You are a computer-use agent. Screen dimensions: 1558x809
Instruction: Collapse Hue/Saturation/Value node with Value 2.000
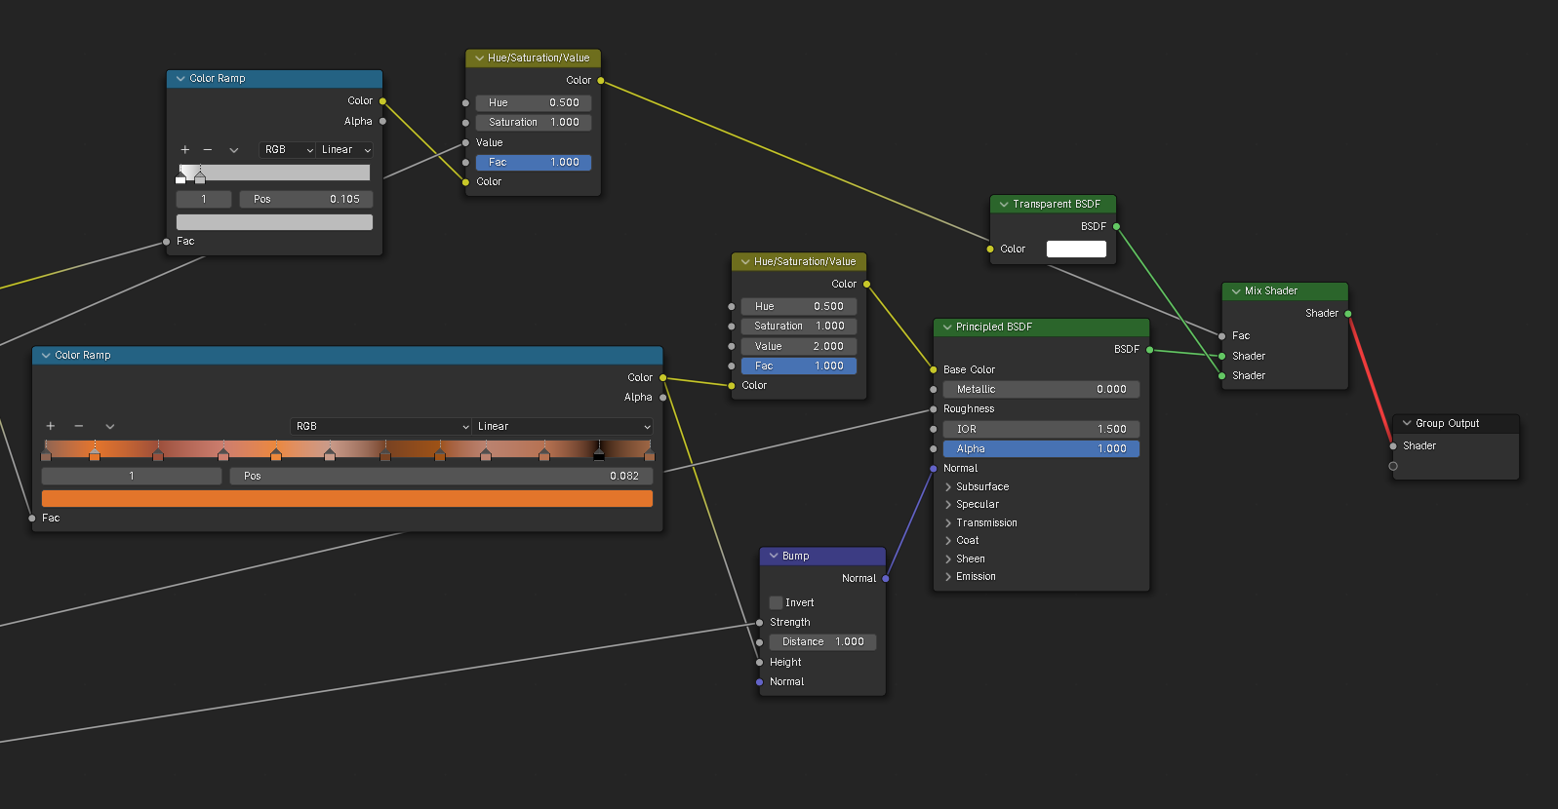coord(745,262)
